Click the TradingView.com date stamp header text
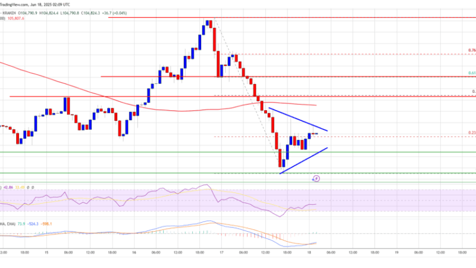The height and width of the screenshot is (268, 476). coord(35,5)
